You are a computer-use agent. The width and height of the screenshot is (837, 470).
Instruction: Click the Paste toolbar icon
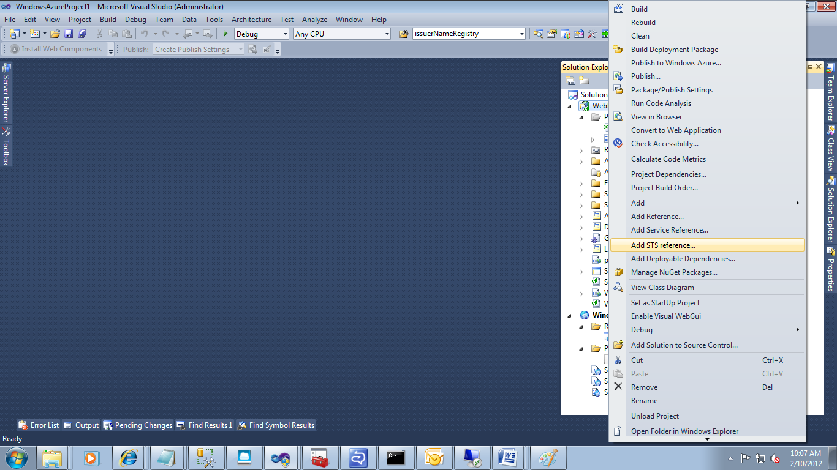[x=128, y=34]
